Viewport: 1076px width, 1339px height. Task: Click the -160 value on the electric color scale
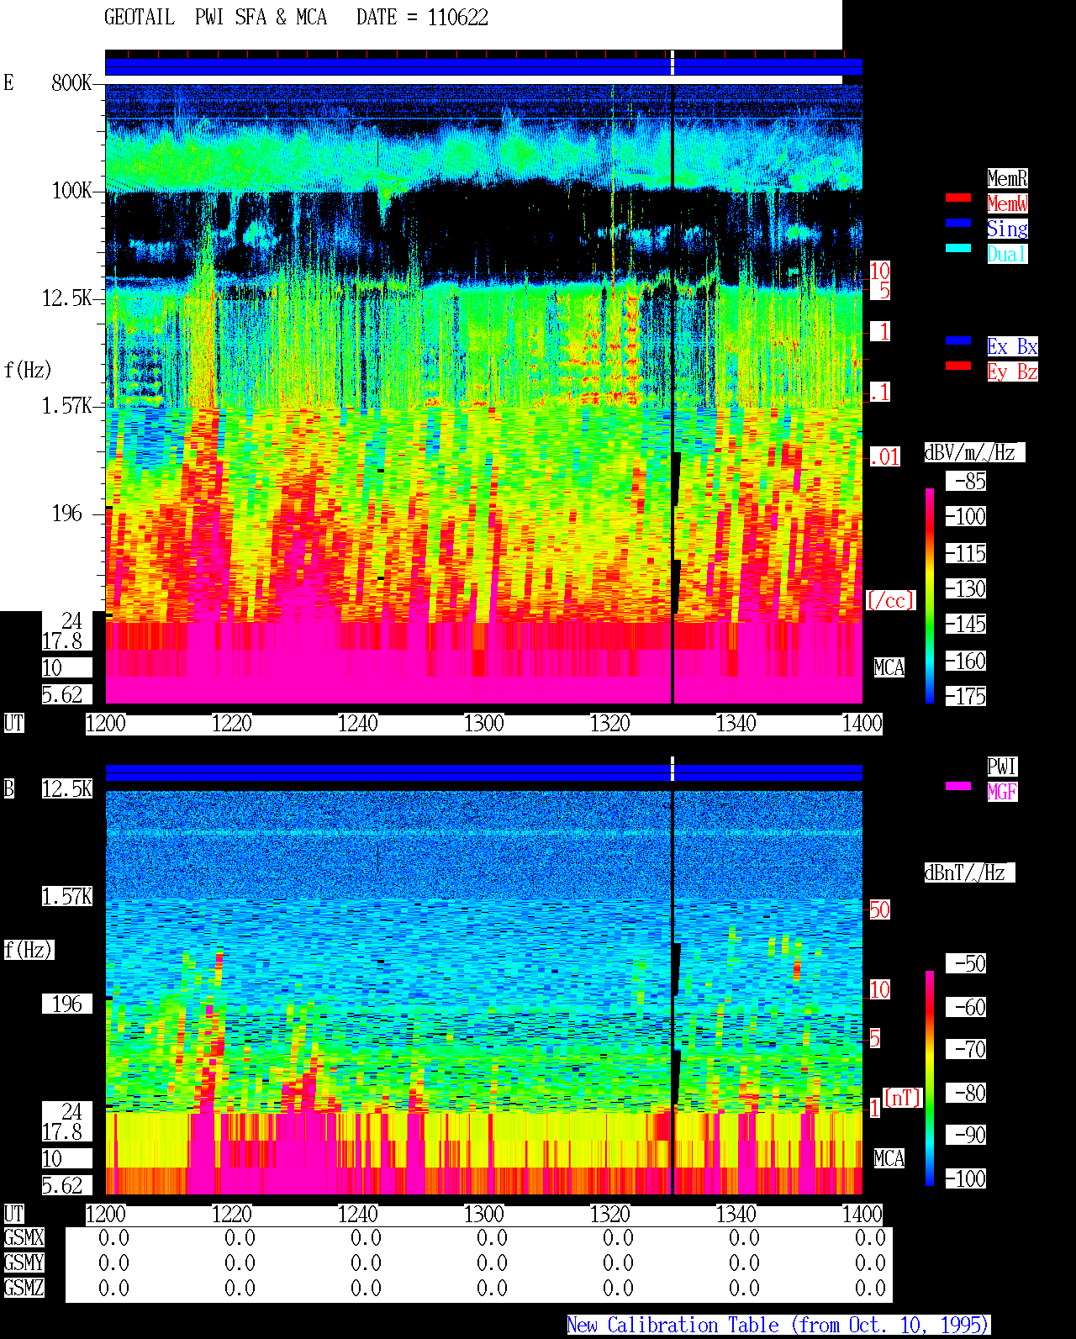click(966, 661)
